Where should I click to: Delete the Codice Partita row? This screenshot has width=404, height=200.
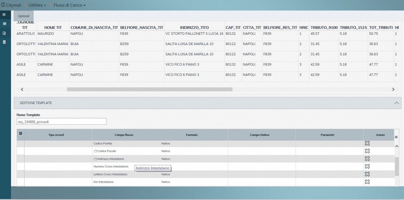coord(367,143)
